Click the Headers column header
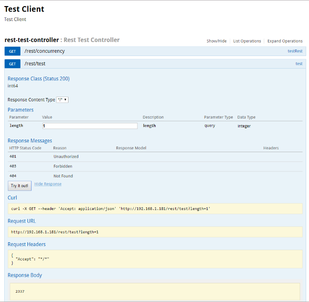 pos(271,148)
